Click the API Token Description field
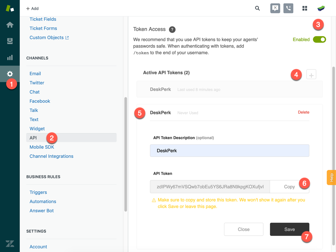Screen dimensions: 336x252 (x=229, y=151)
